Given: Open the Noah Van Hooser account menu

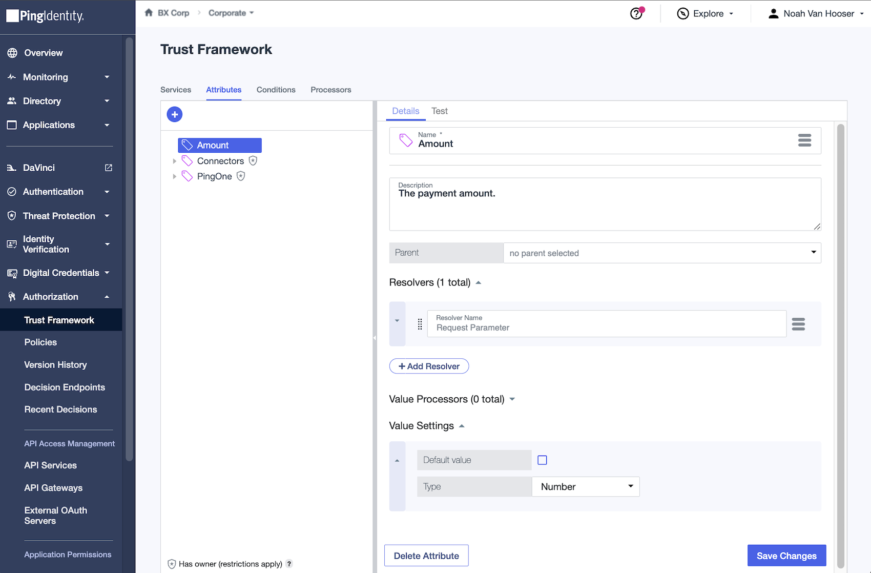Looking at the screenshot, I should [x=817, y=13].
